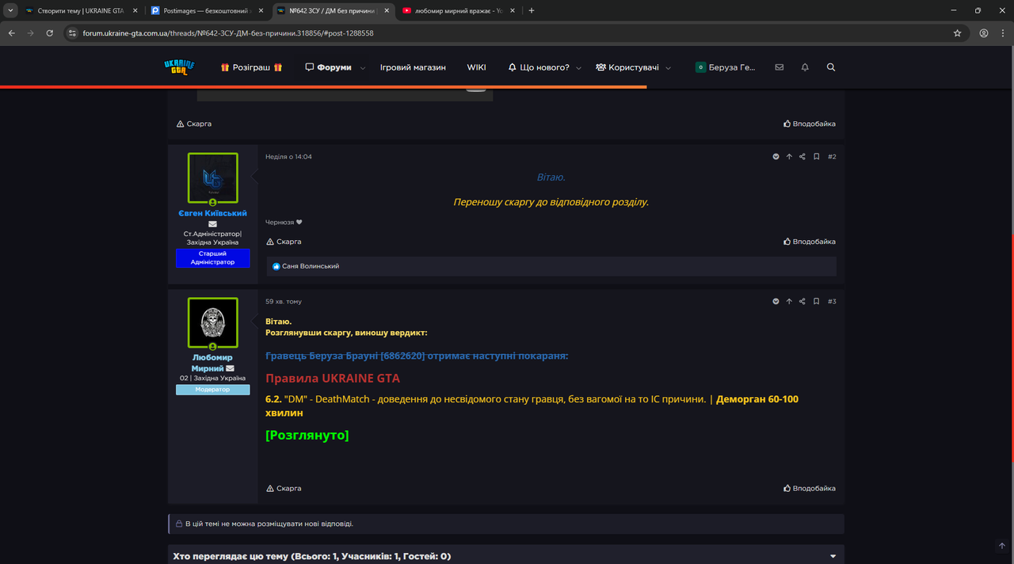1014x564 pixels.
Task: Open the WIKI navigation item
Action: (476, 67)
